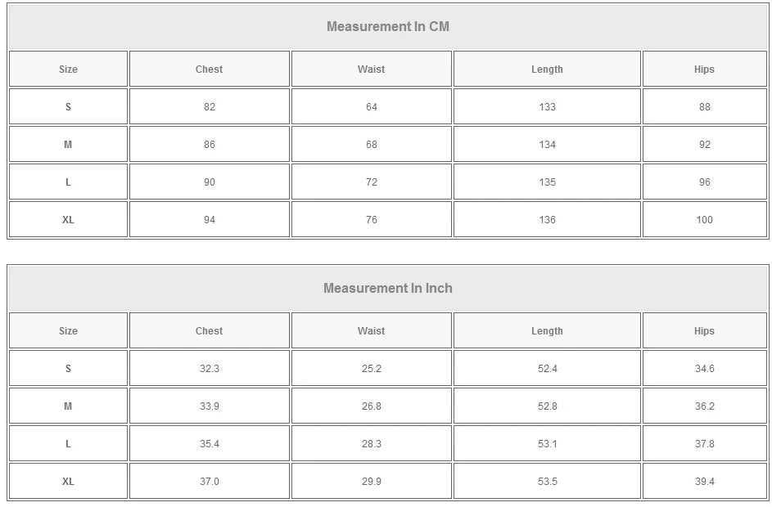
Task: Click length value 52.4 for size S
Action: pyautogui.click(x=547, y=368)
